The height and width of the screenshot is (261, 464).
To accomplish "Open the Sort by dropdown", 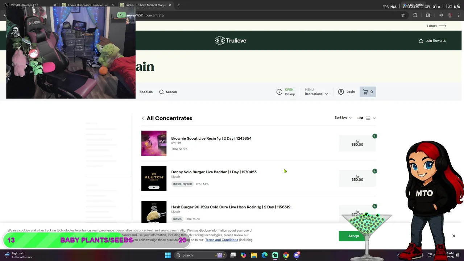I will pos(343,118).
